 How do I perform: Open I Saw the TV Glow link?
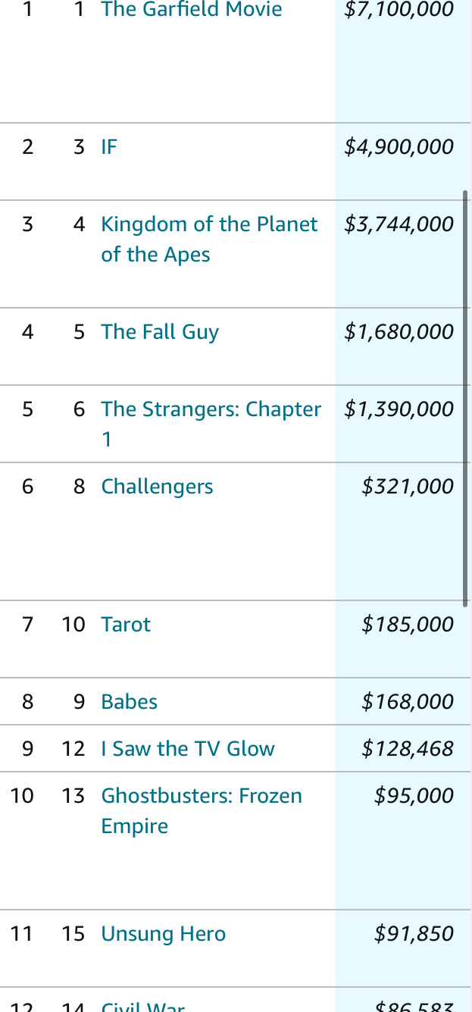[x=188, y=748]
